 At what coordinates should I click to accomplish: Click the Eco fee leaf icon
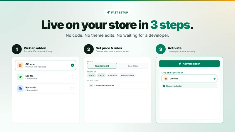tap(20, 77)
